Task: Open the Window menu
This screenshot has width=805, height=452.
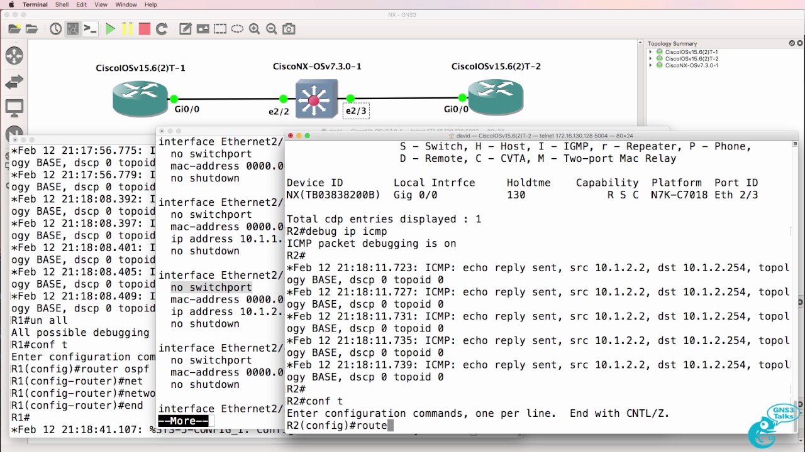Action: pyautogui.click(x=126, y=4)
